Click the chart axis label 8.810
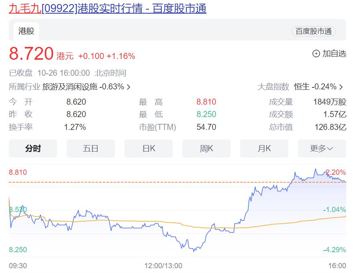 pyautogui.click(x=18, y=172)
